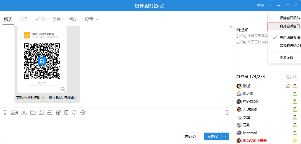Image resolution: width=301 pixels, height=144 pixels.
Task: Click avatar of member Menthol
Action: [x=239, y=133]
